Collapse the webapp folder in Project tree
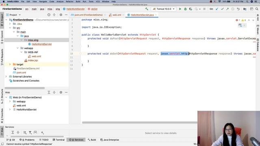Viewport: 260px width, 146px height. click(x=18, y=48)
